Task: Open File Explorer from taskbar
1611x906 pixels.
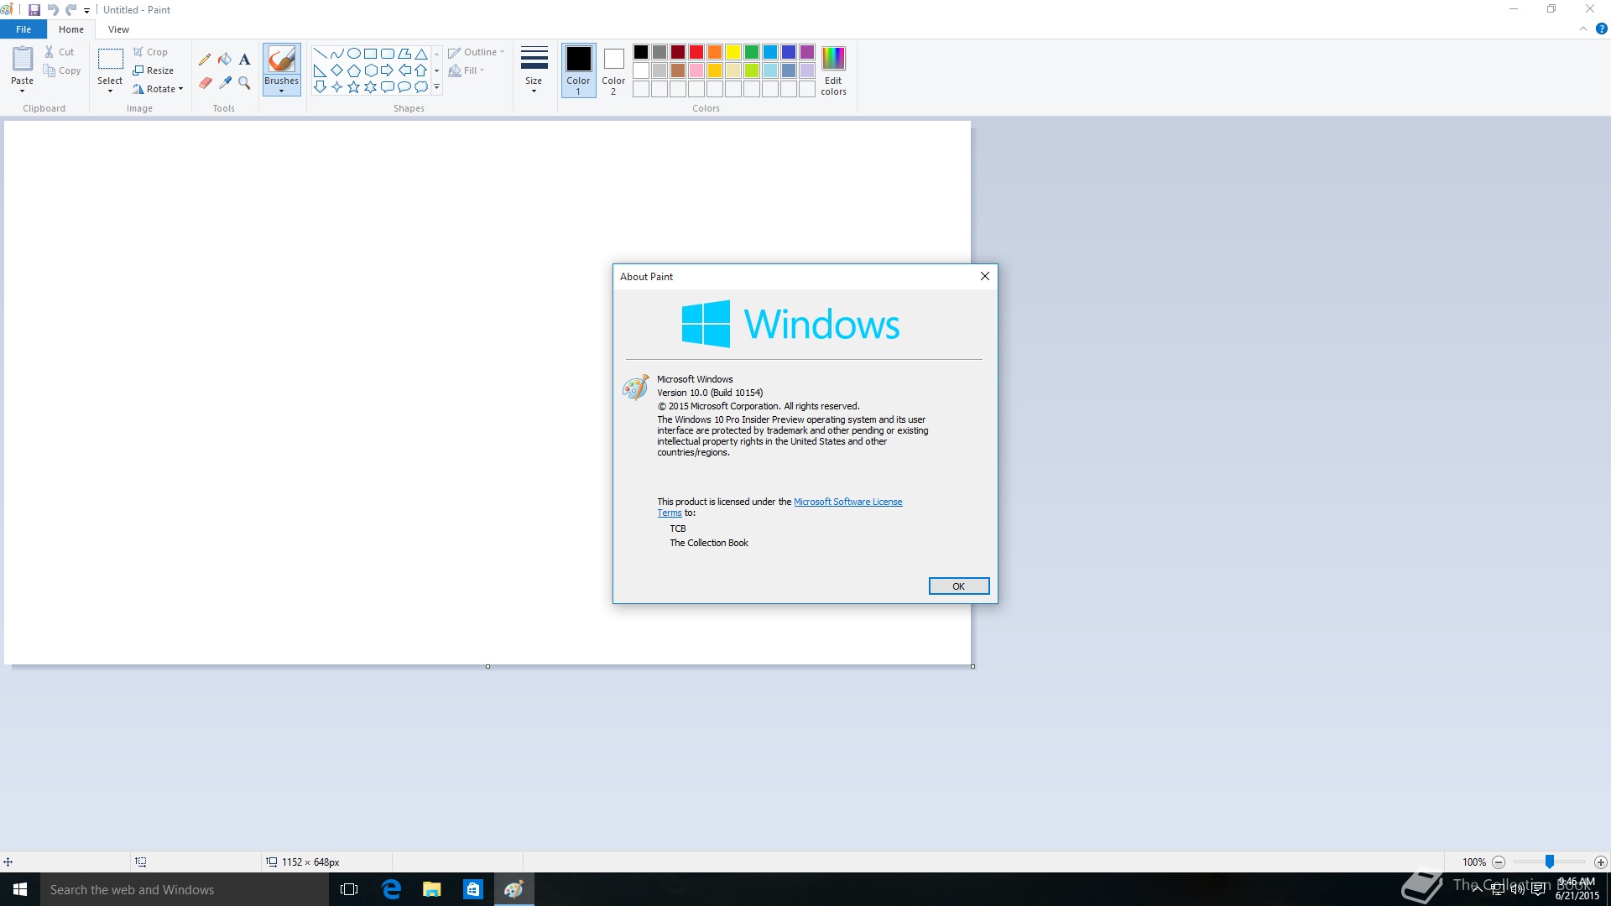Action: pyautogui.click(x=432, y=889)
